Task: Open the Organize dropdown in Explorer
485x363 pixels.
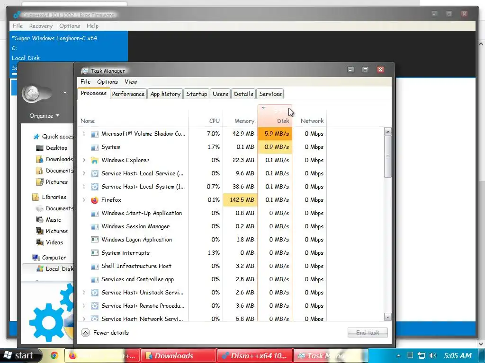Action: point(44,116)
